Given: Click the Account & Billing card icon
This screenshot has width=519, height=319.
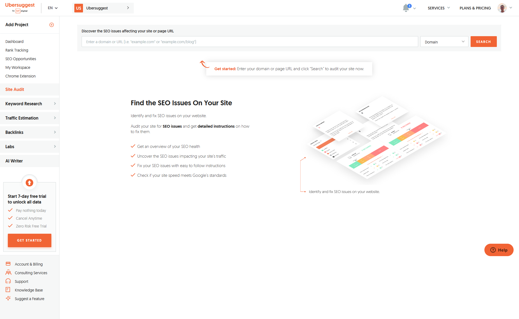Looking at the screenshot, I should coord(8,264).
